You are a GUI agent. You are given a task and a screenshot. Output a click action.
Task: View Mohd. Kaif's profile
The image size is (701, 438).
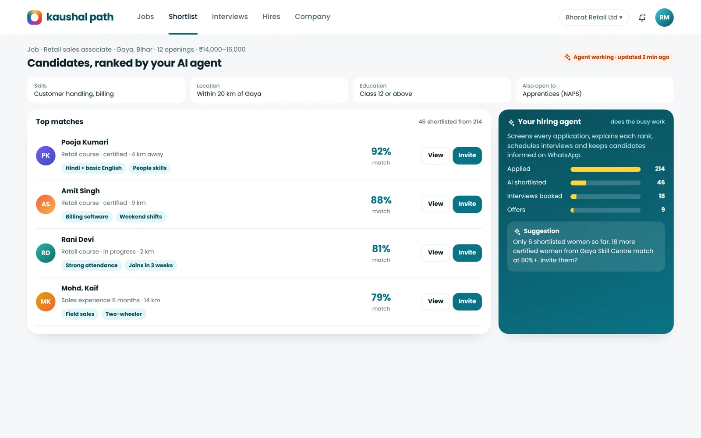[435, 301]
